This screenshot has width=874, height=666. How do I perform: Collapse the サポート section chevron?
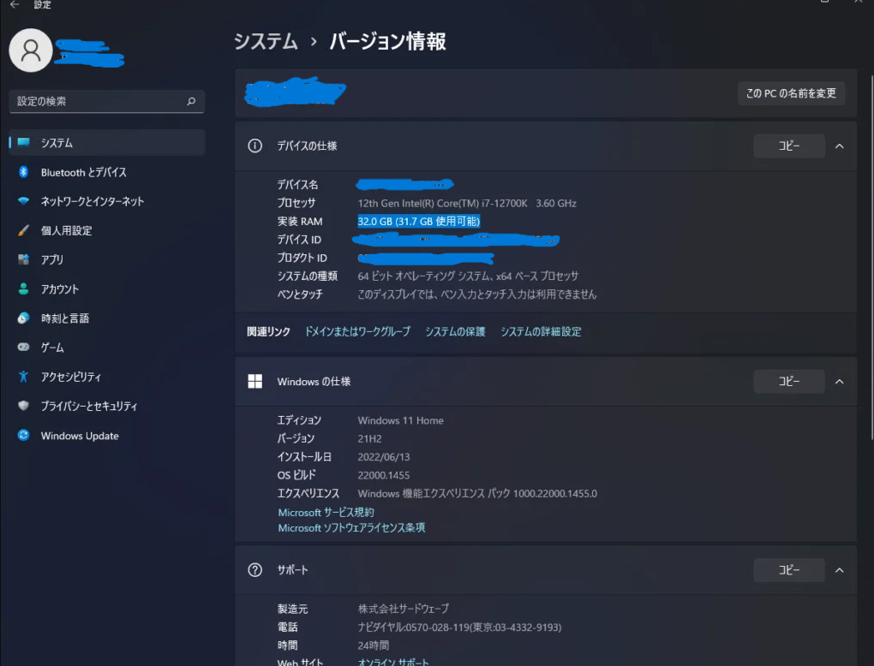[x=840, y=570]
